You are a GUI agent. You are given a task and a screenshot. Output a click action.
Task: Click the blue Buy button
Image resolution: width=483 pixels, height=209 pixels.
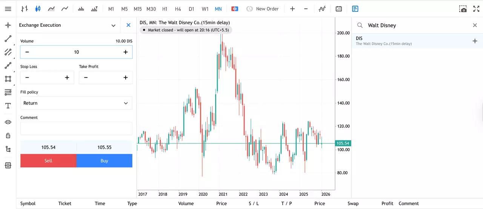pos(105,161)
